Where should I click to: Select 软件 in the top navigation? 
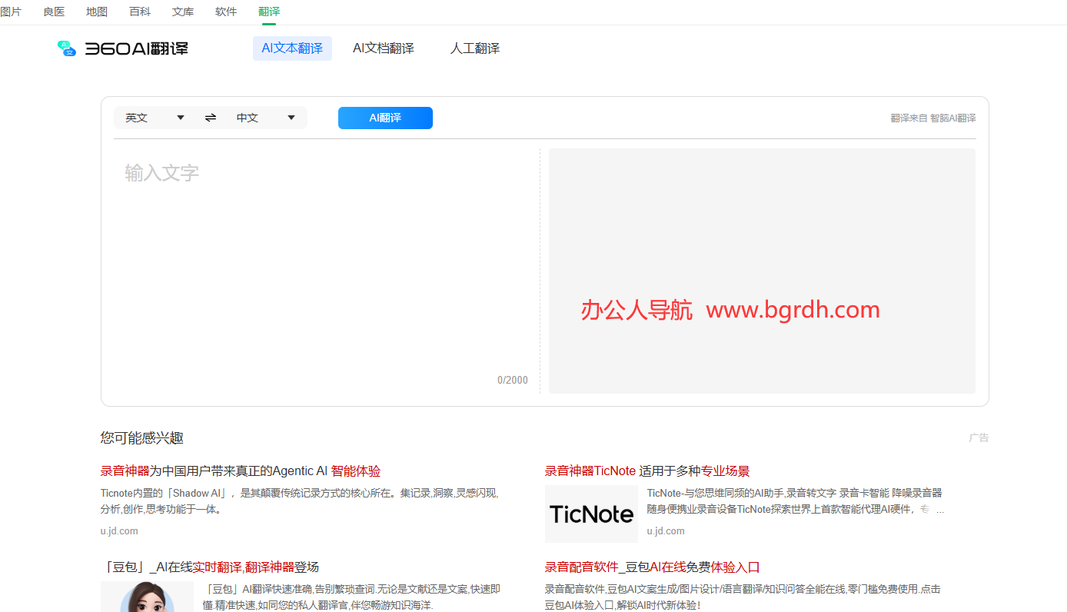tap(226, 12)
